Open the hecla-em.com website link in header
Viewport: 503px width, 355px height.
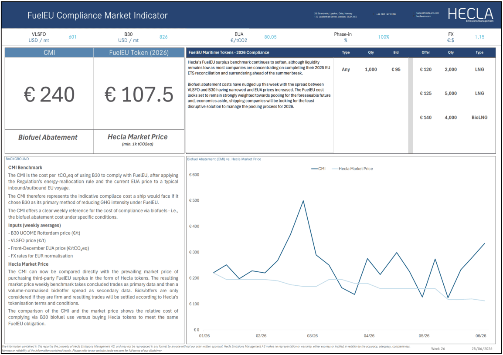coord(423,16)
